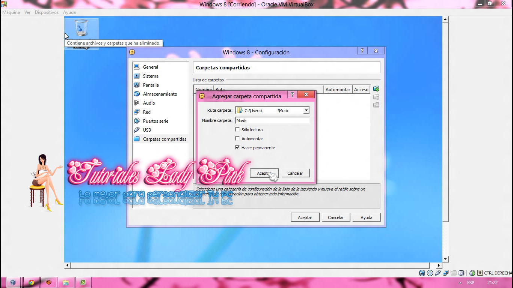
Task: Click the VirtualBox taskbar icon
Action: pyautogui.click(x=13, y=283)
